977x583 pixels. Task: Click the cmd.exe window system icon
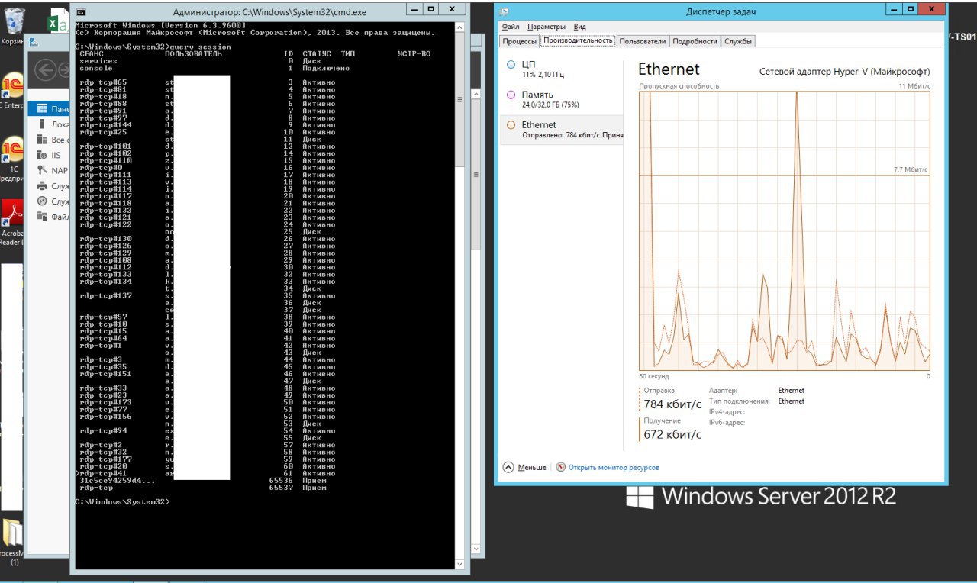click(81, 11)
